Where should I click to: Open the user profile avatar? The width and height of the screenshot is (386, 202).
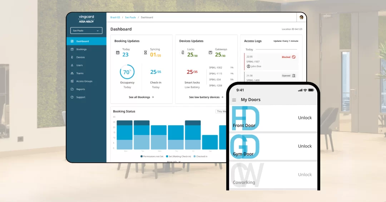click(x=301, y=17)
